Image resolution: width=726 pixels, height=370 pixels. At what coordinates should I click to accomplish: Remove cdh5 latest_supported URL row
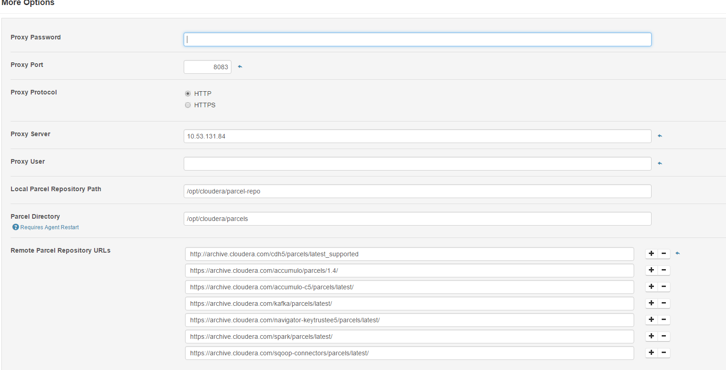click(664, 254)
